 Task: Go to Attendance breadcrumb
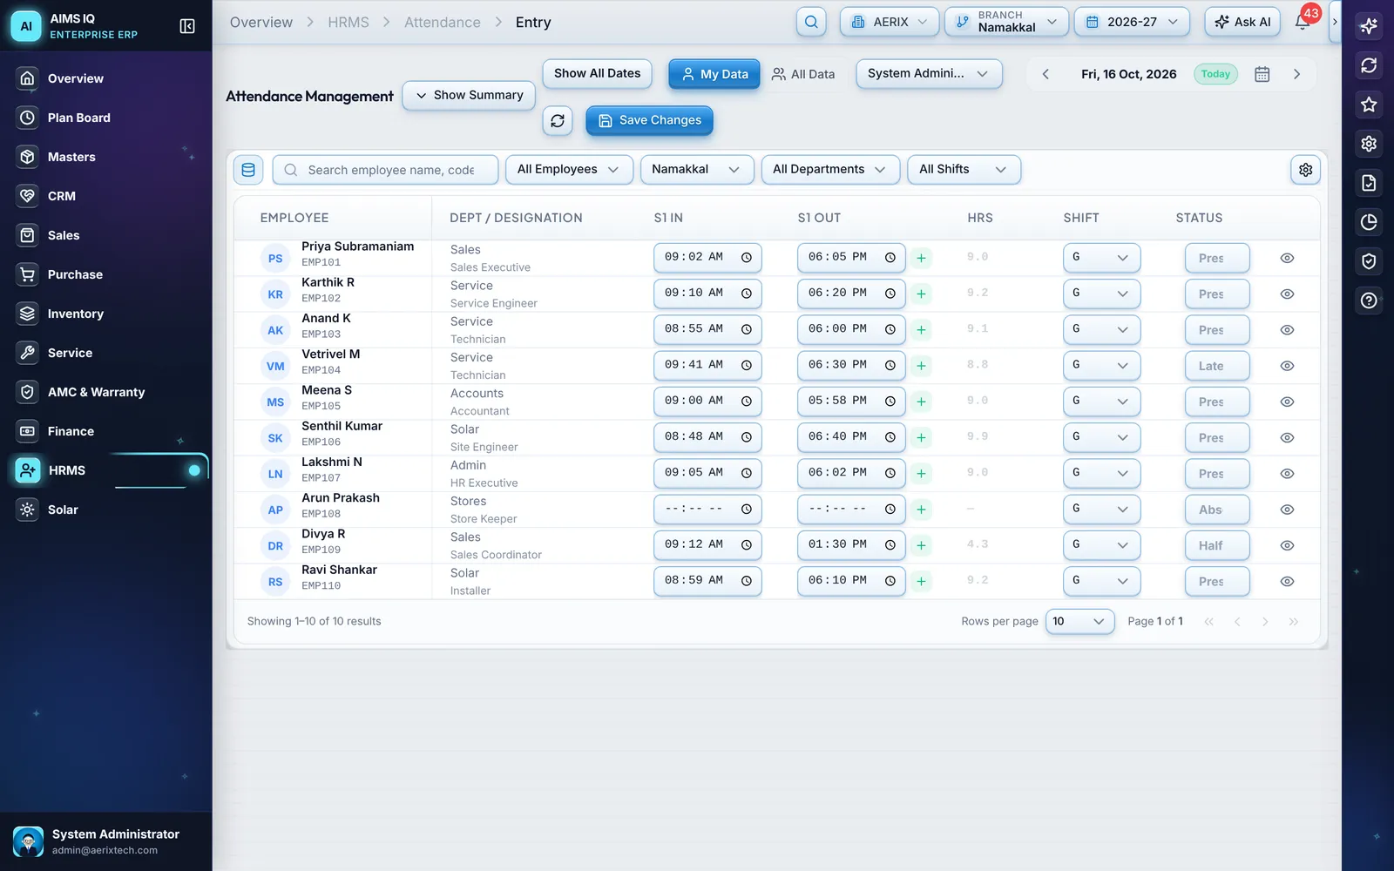[x=442, y=23]
